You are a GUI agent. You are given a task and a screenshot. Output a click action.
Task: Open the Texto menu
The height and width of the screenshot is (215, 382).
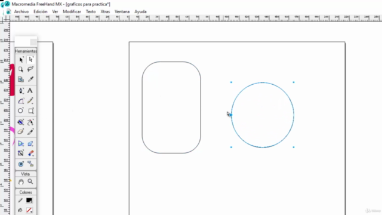(x=91, y=12)
